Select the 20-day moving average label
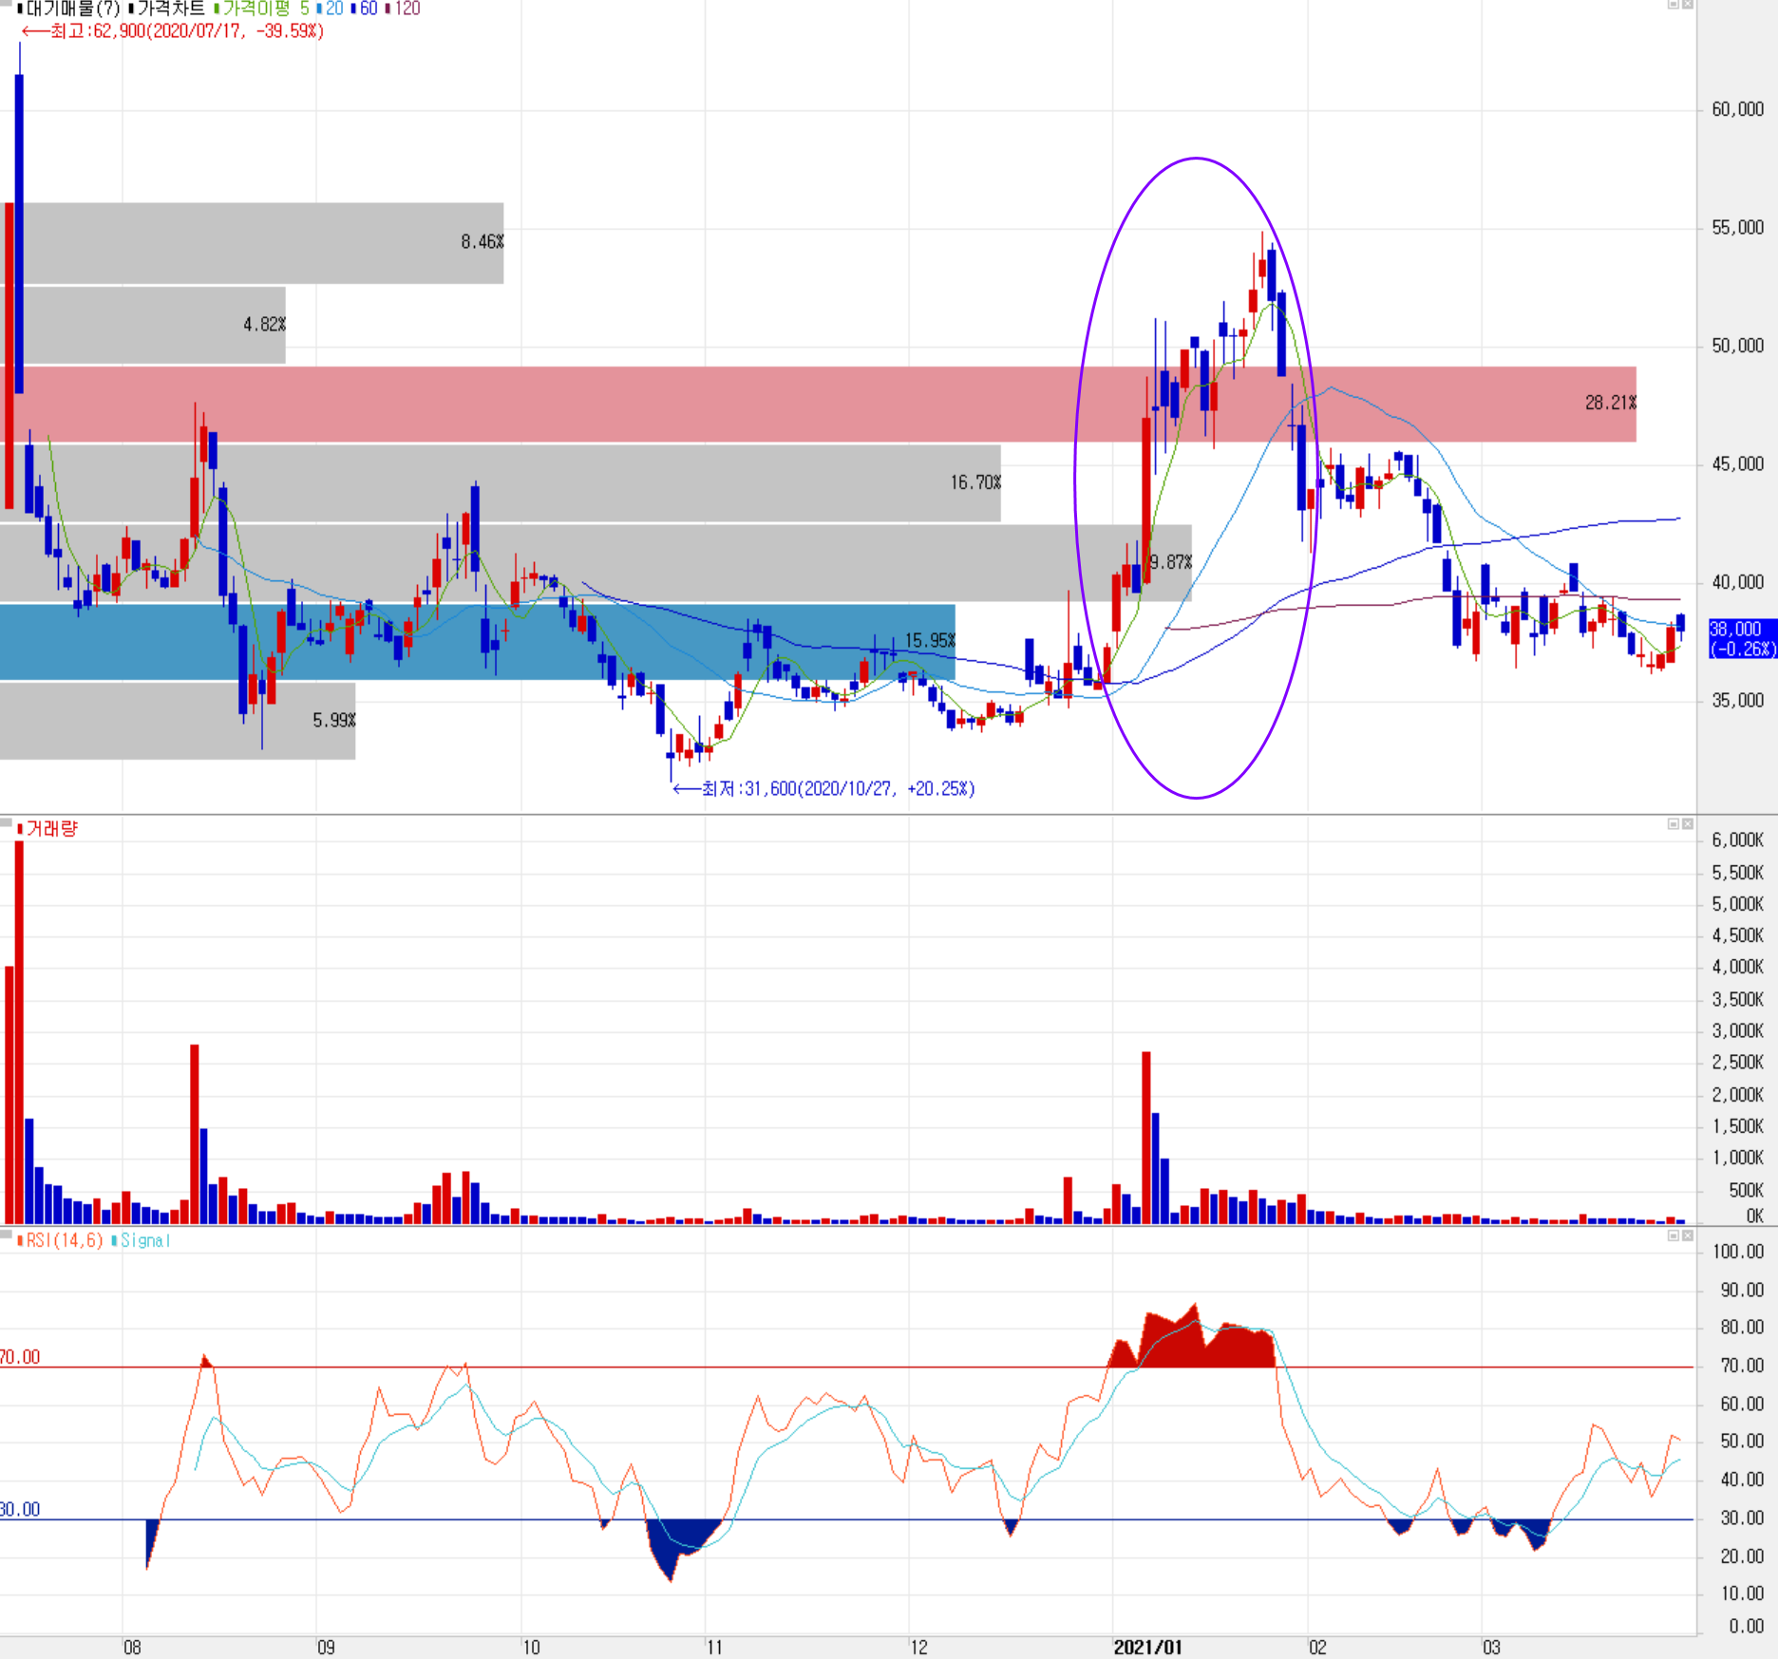 (x=331, y=9)
